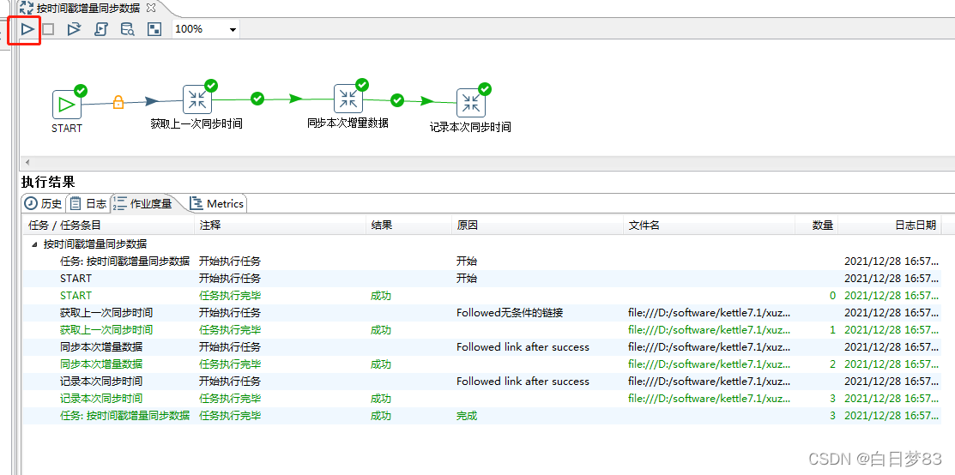
Task: Click 成功 result in green START row
Action: pyautogui.click(x=381, y=296)
